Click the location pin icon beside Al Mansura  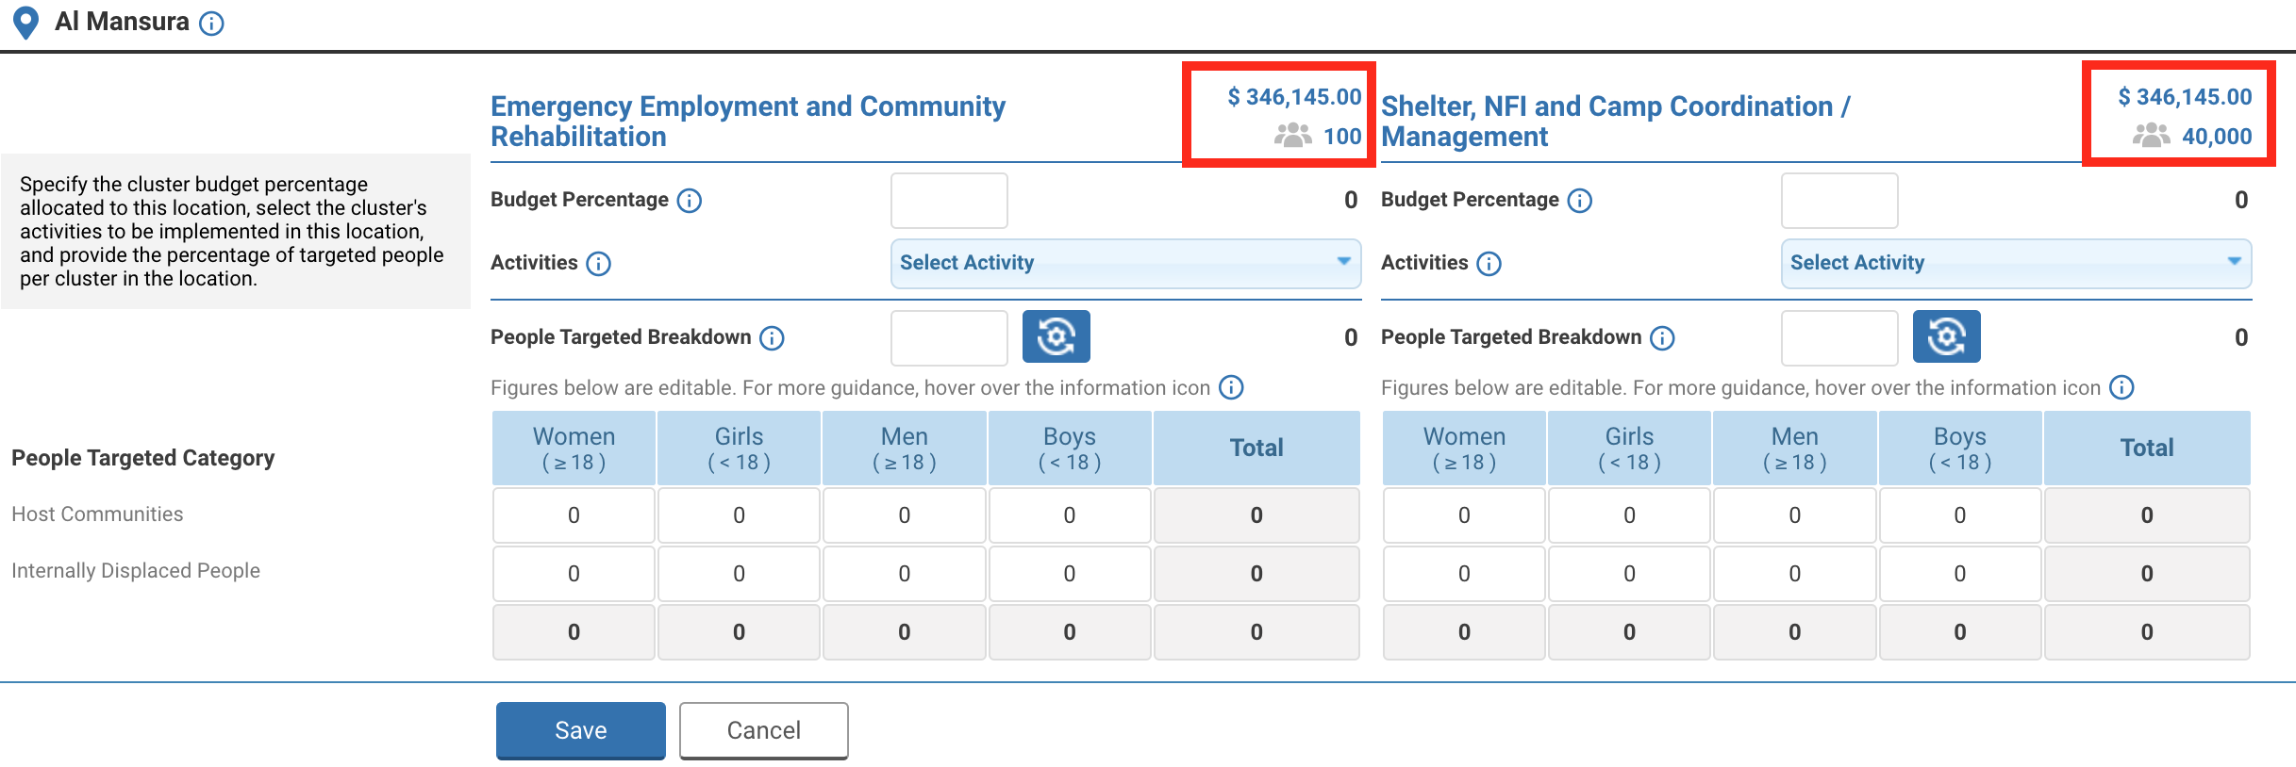(x=26, y=23)
